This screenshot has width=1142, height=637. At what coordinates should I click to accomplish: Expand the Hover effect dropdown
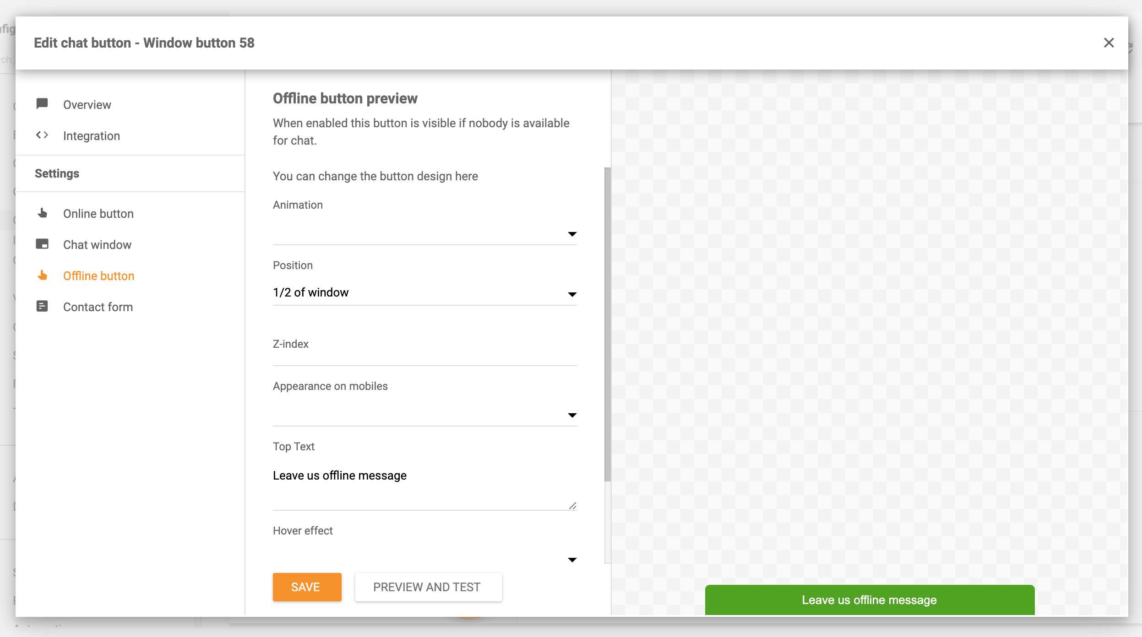[x=572, y=559]
